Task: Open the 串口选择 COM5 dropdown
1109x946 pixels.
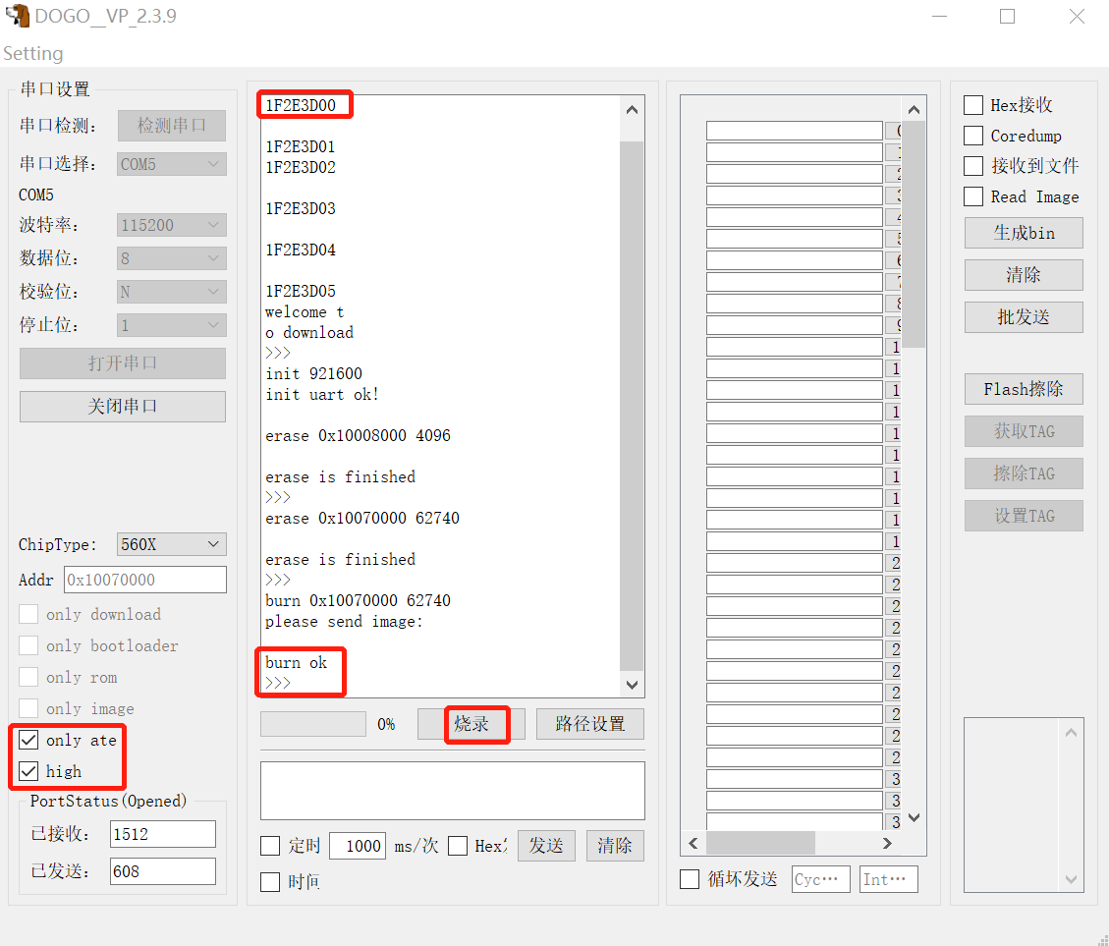Action: (171, 164)
